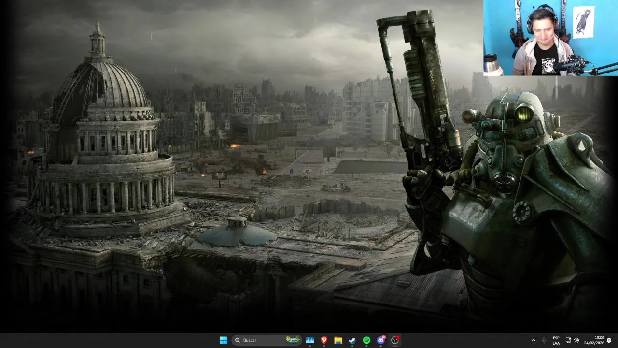Open File Explorer from taskbar
The image size is (618, 348).
[x=338, y=340]
